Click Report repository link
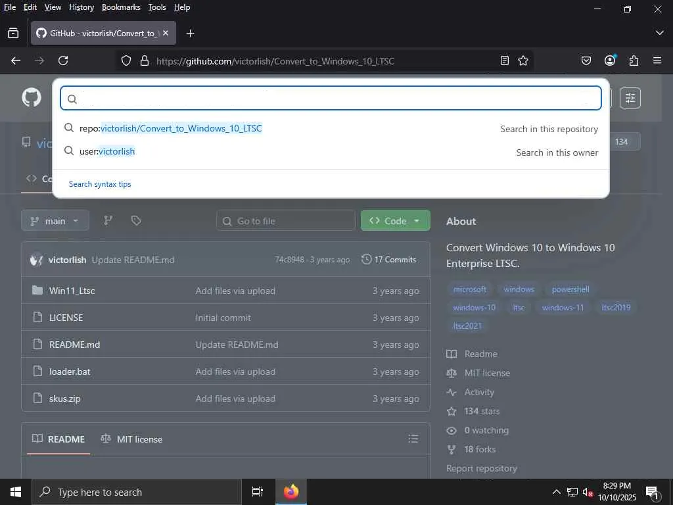 point(482,468)
